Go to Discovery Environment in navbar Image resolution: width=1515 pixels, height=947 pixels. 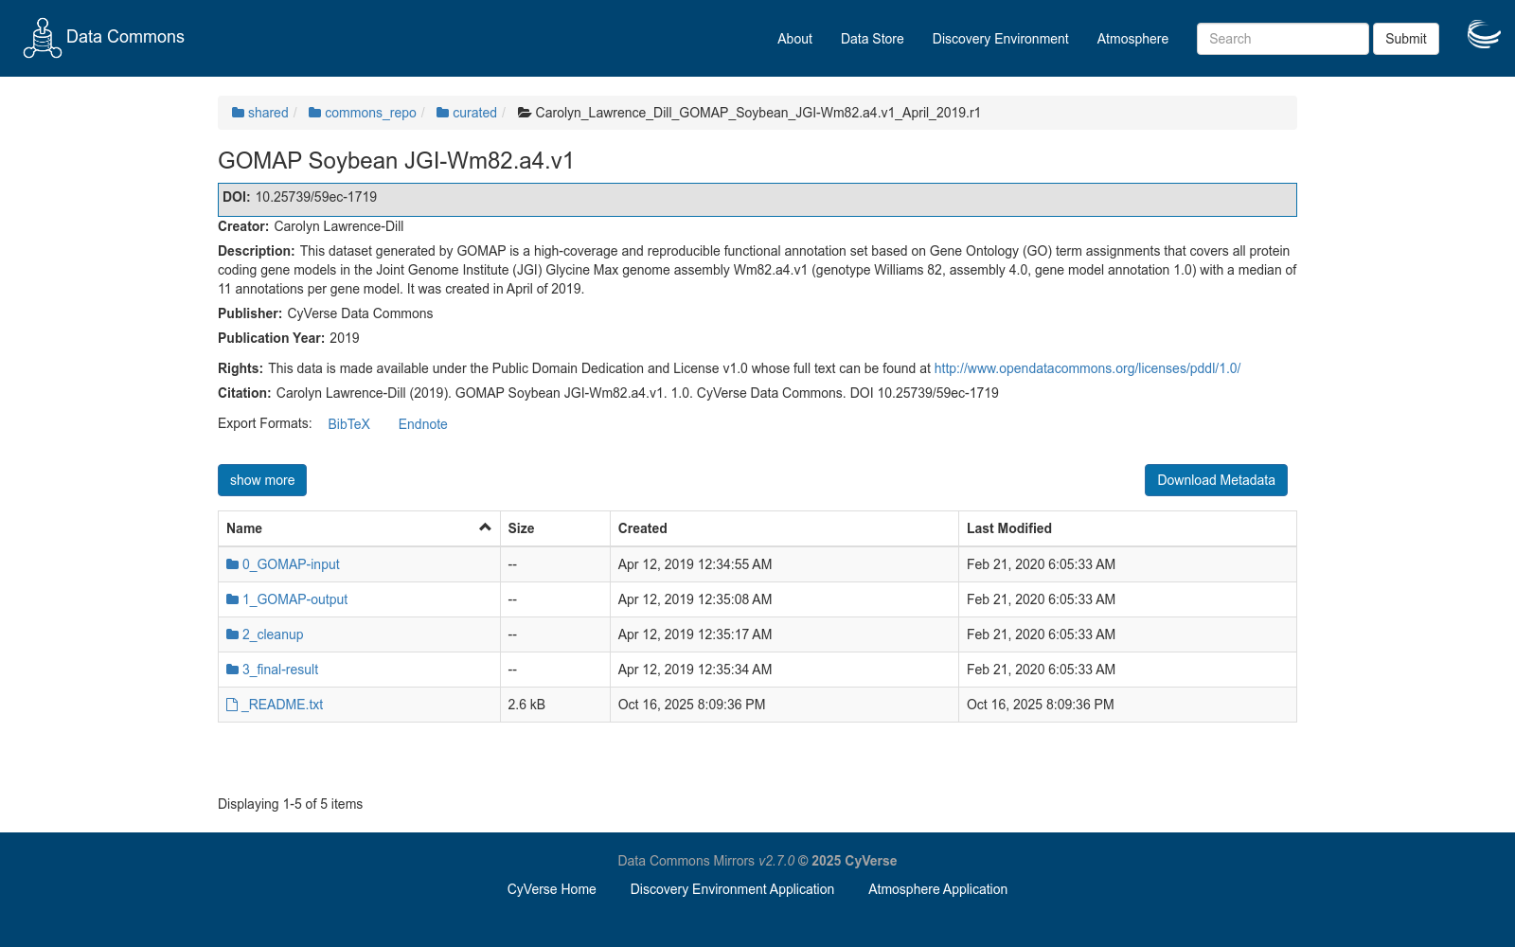[1000, 39]
